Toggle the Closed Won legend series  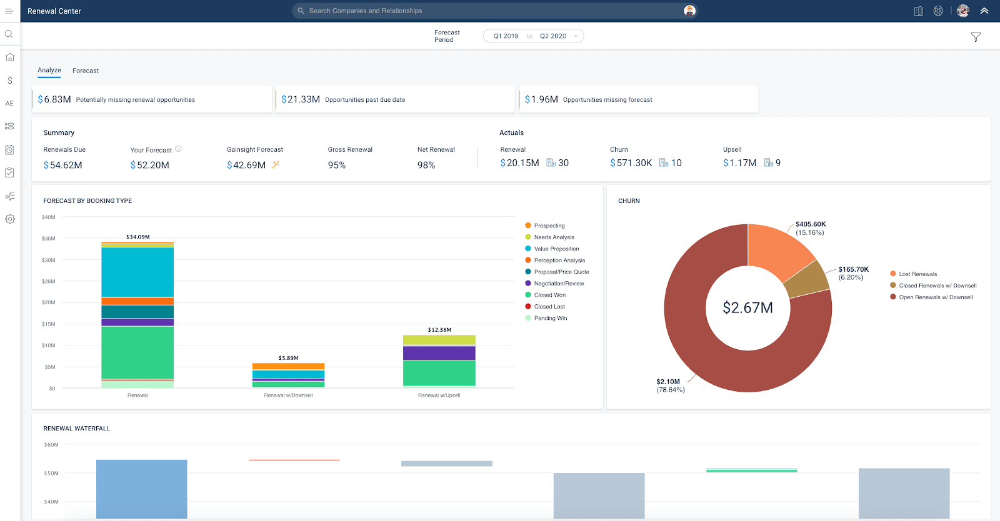pyautogui.click(x=549, y=295)
